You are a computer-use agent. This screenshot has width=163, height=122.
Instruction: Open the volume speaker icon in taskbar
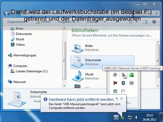136,117
